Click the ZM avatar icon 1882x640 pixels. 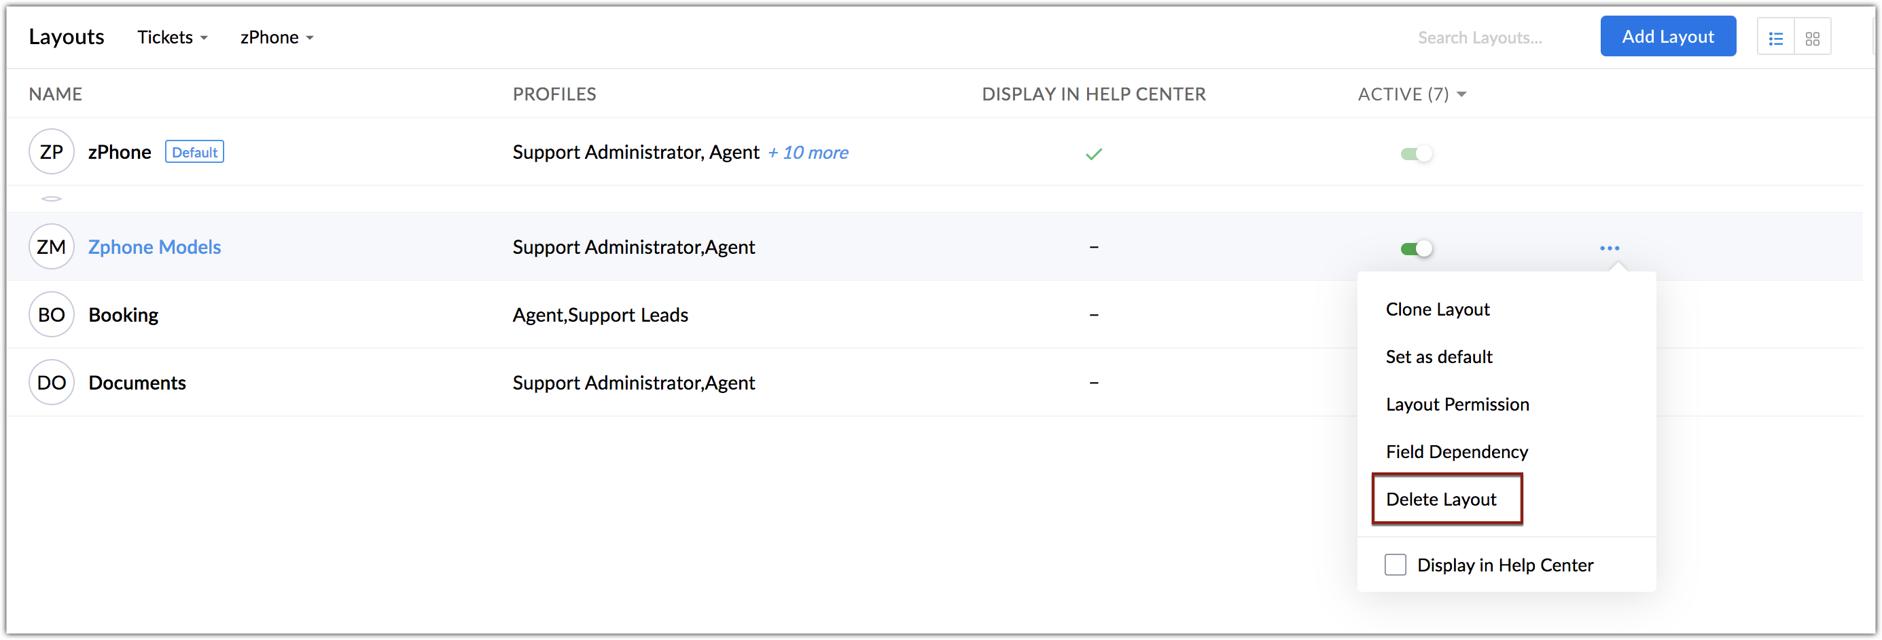click(x=51, y=246)
